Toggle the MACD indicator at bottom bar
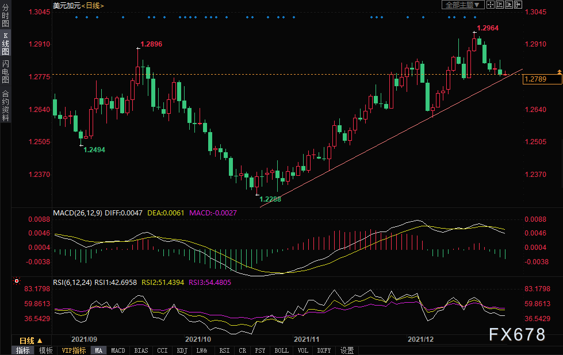This screenshot has width=563, height=355. [118, 350]
